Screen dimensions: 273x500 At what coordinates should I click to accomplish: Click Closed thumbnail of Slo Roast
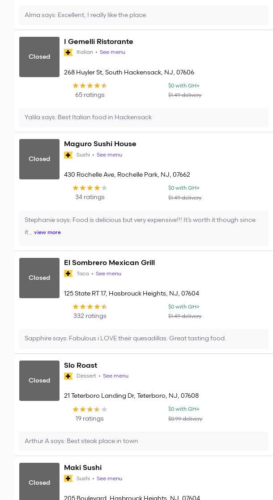click(39, 381)
